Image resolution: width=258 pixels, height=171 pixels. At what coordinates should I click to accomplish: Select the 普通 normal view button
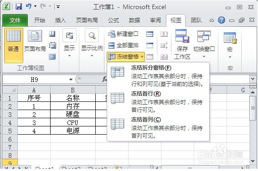(14, 45)
